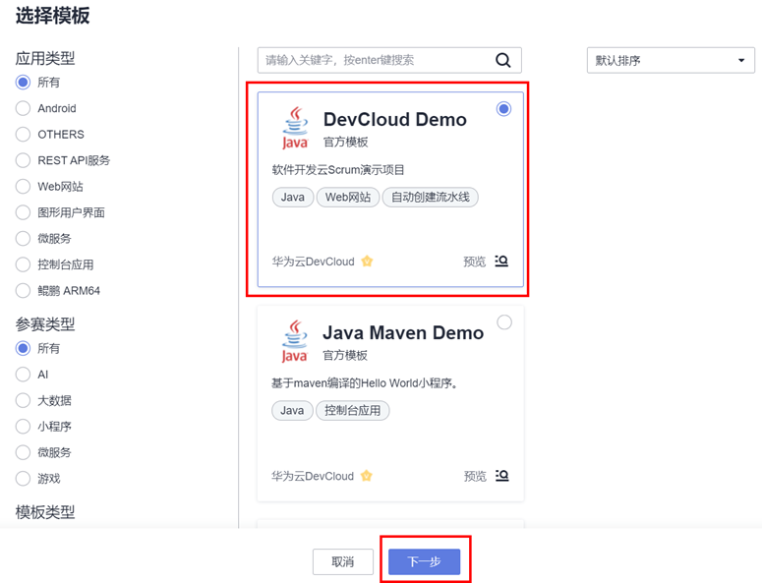The width and height of the screenshot is (762, 583).
Task: Click 官方模板 under DevCloud Demo
Action: tap(346, 142)
